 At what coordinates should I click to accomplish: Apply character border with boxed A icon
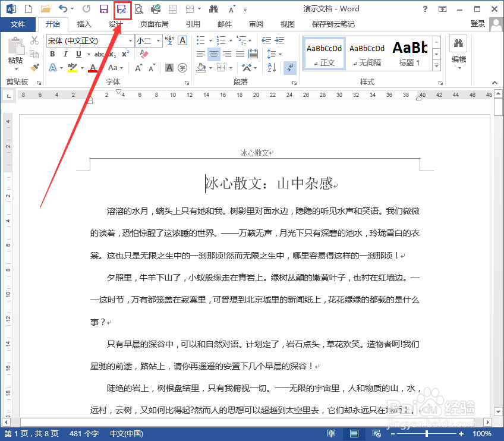(x=182, y=40)
